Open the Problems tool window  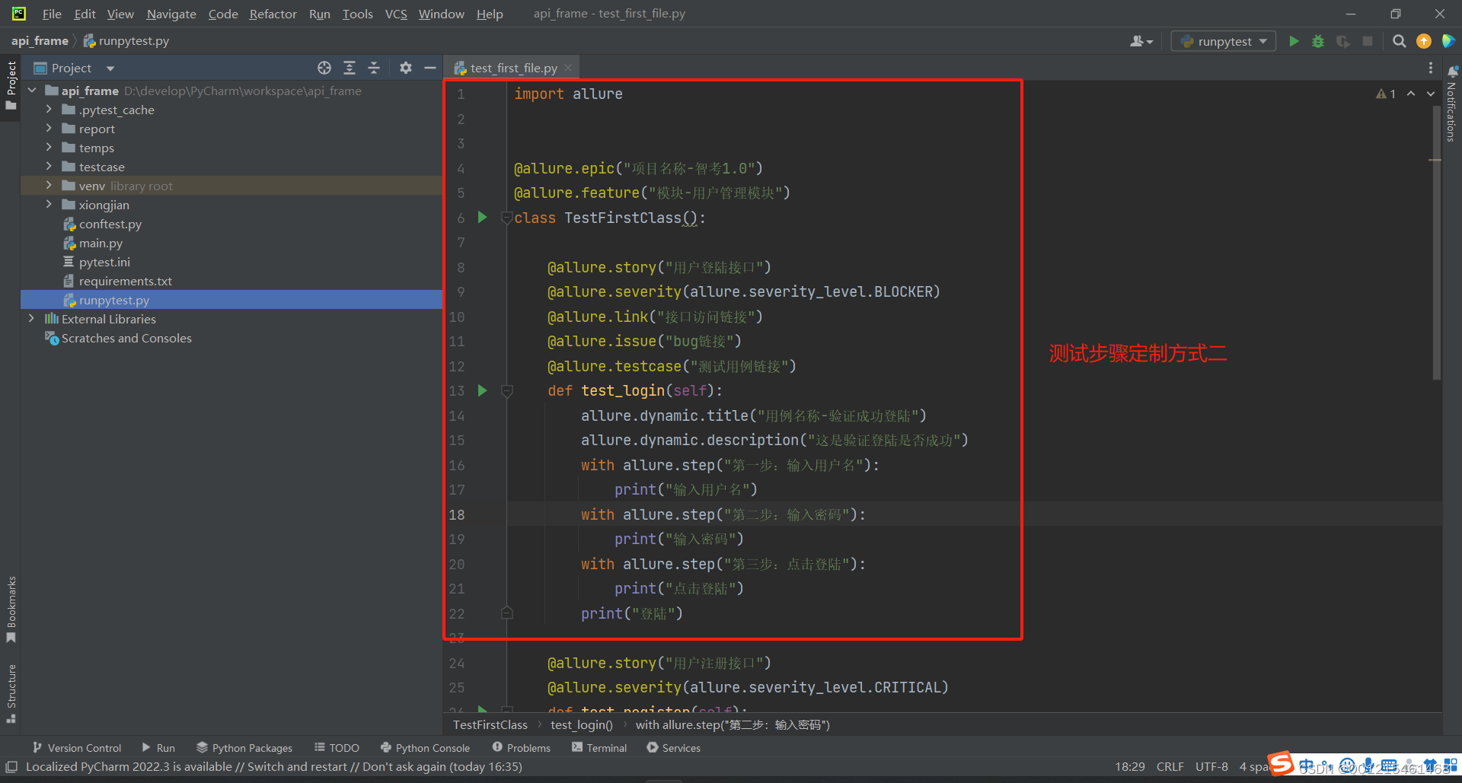[x=522, y=748]
